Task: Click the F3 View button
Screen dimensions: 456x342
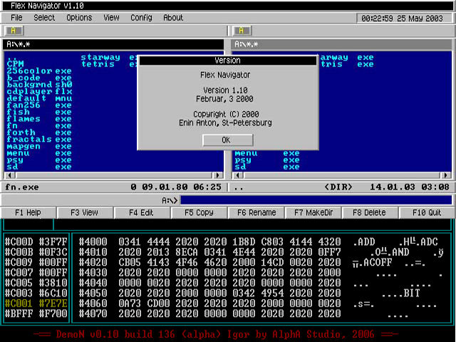Action: (85, 212)
